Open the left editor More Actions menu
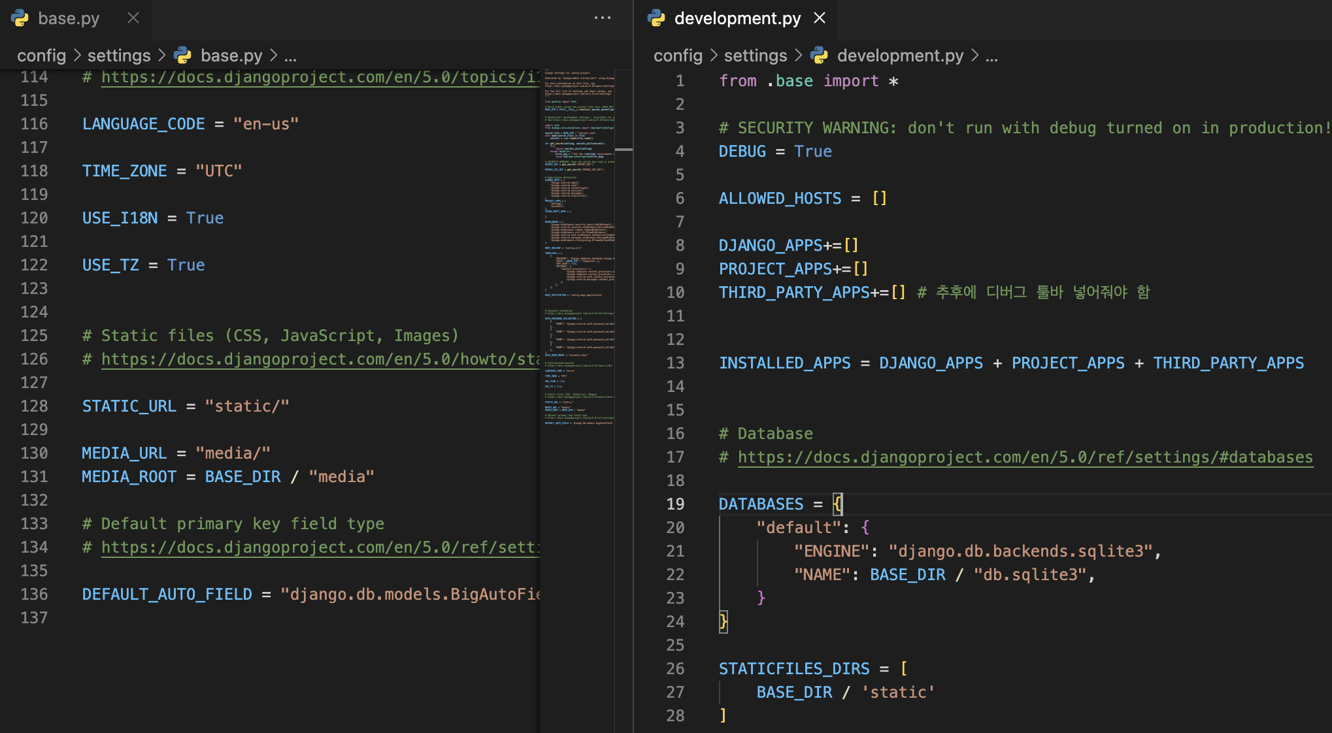Image resolution: width=1332 pixels, height=733 pixels. coord(602,18)
